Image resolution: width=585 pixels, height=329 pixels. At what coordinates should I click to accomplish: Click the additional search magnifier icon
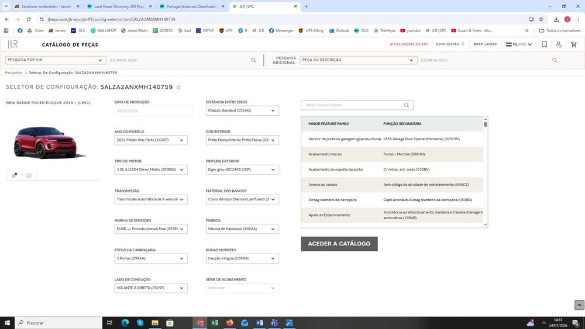555,60
